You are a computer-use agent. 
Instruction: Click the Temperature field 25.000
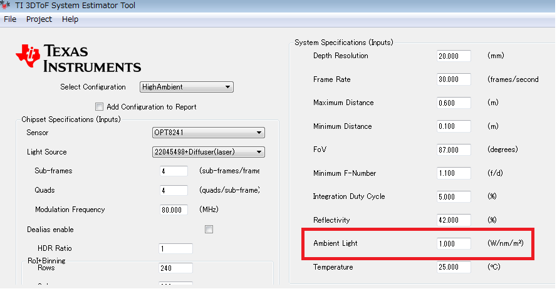coord(454,267)
